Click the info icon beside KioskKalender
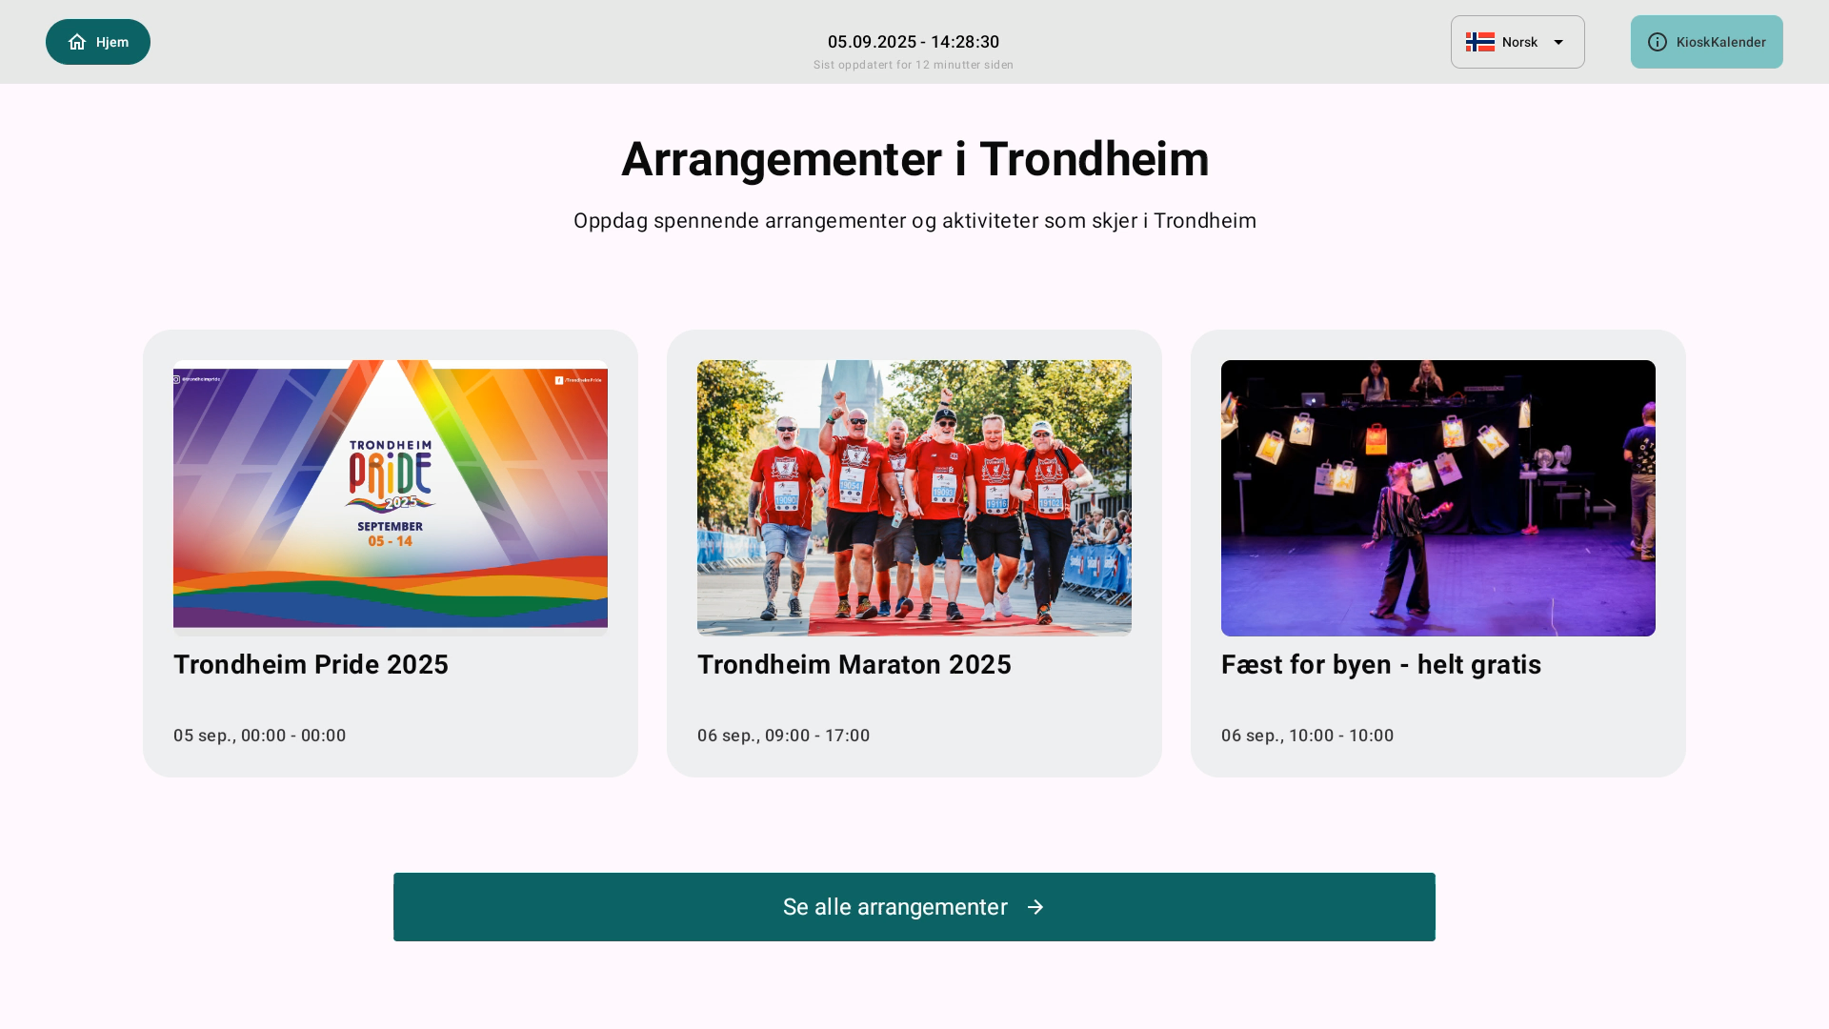The width and height of the screenshot is (1829, 1029). [1658, 42]
